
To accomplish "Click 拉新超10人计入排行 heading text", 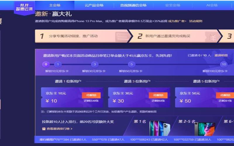I will (78, 122).
